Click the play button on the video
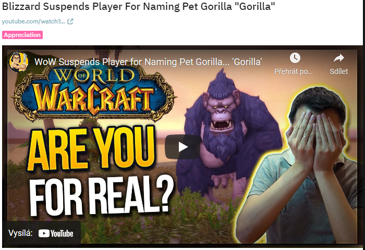This screenshot has width=365, height=250. [x=182, y=147]
